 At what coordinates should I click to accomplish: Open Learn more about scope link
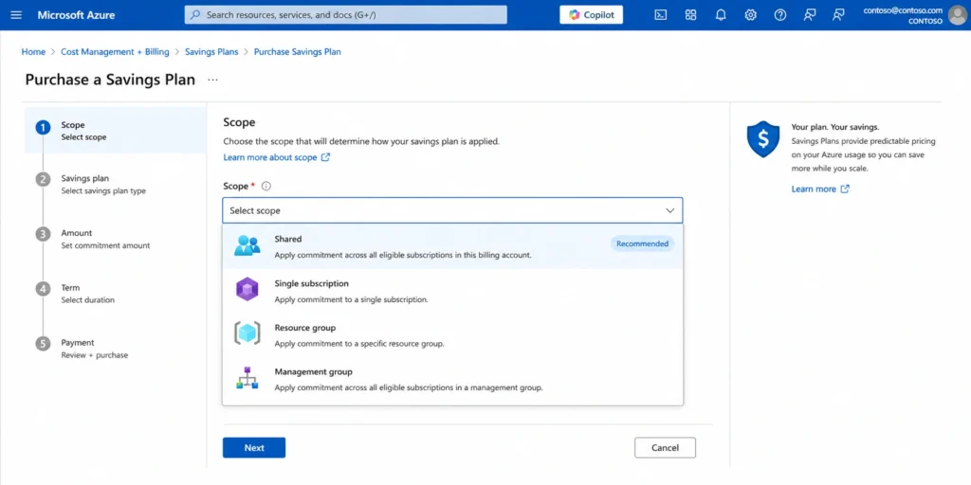[x=277, y=157]
